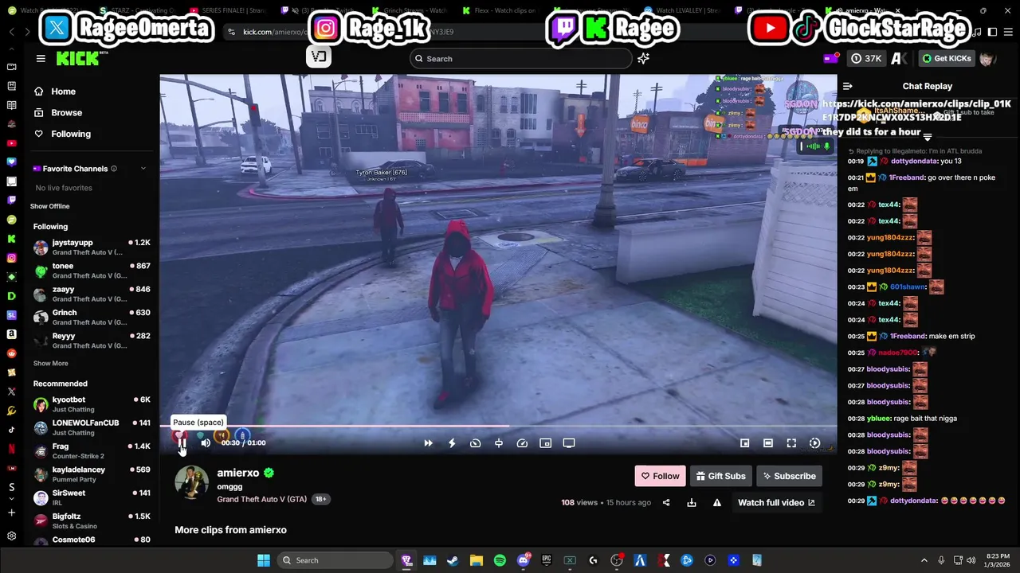
Task: Collapse the Chat Replay panel arrow
Action: (847, 86)
